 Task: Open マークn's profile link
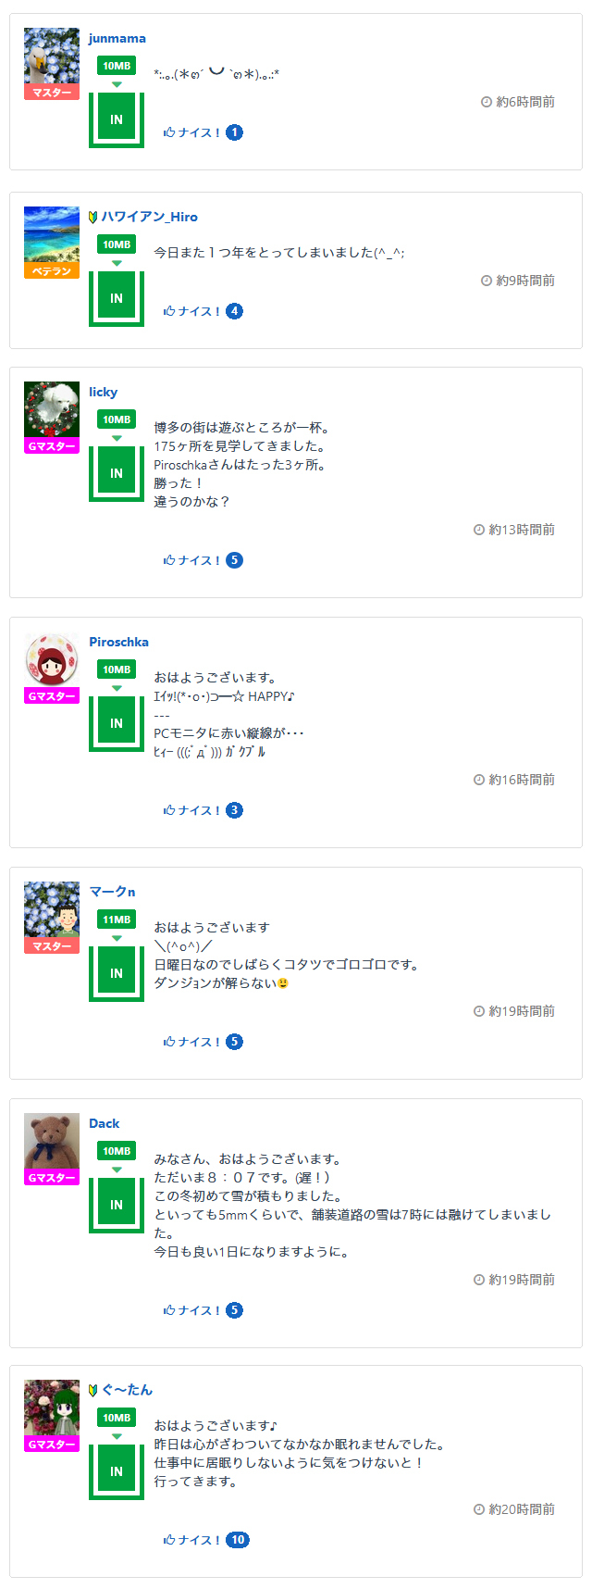point(112,892)
